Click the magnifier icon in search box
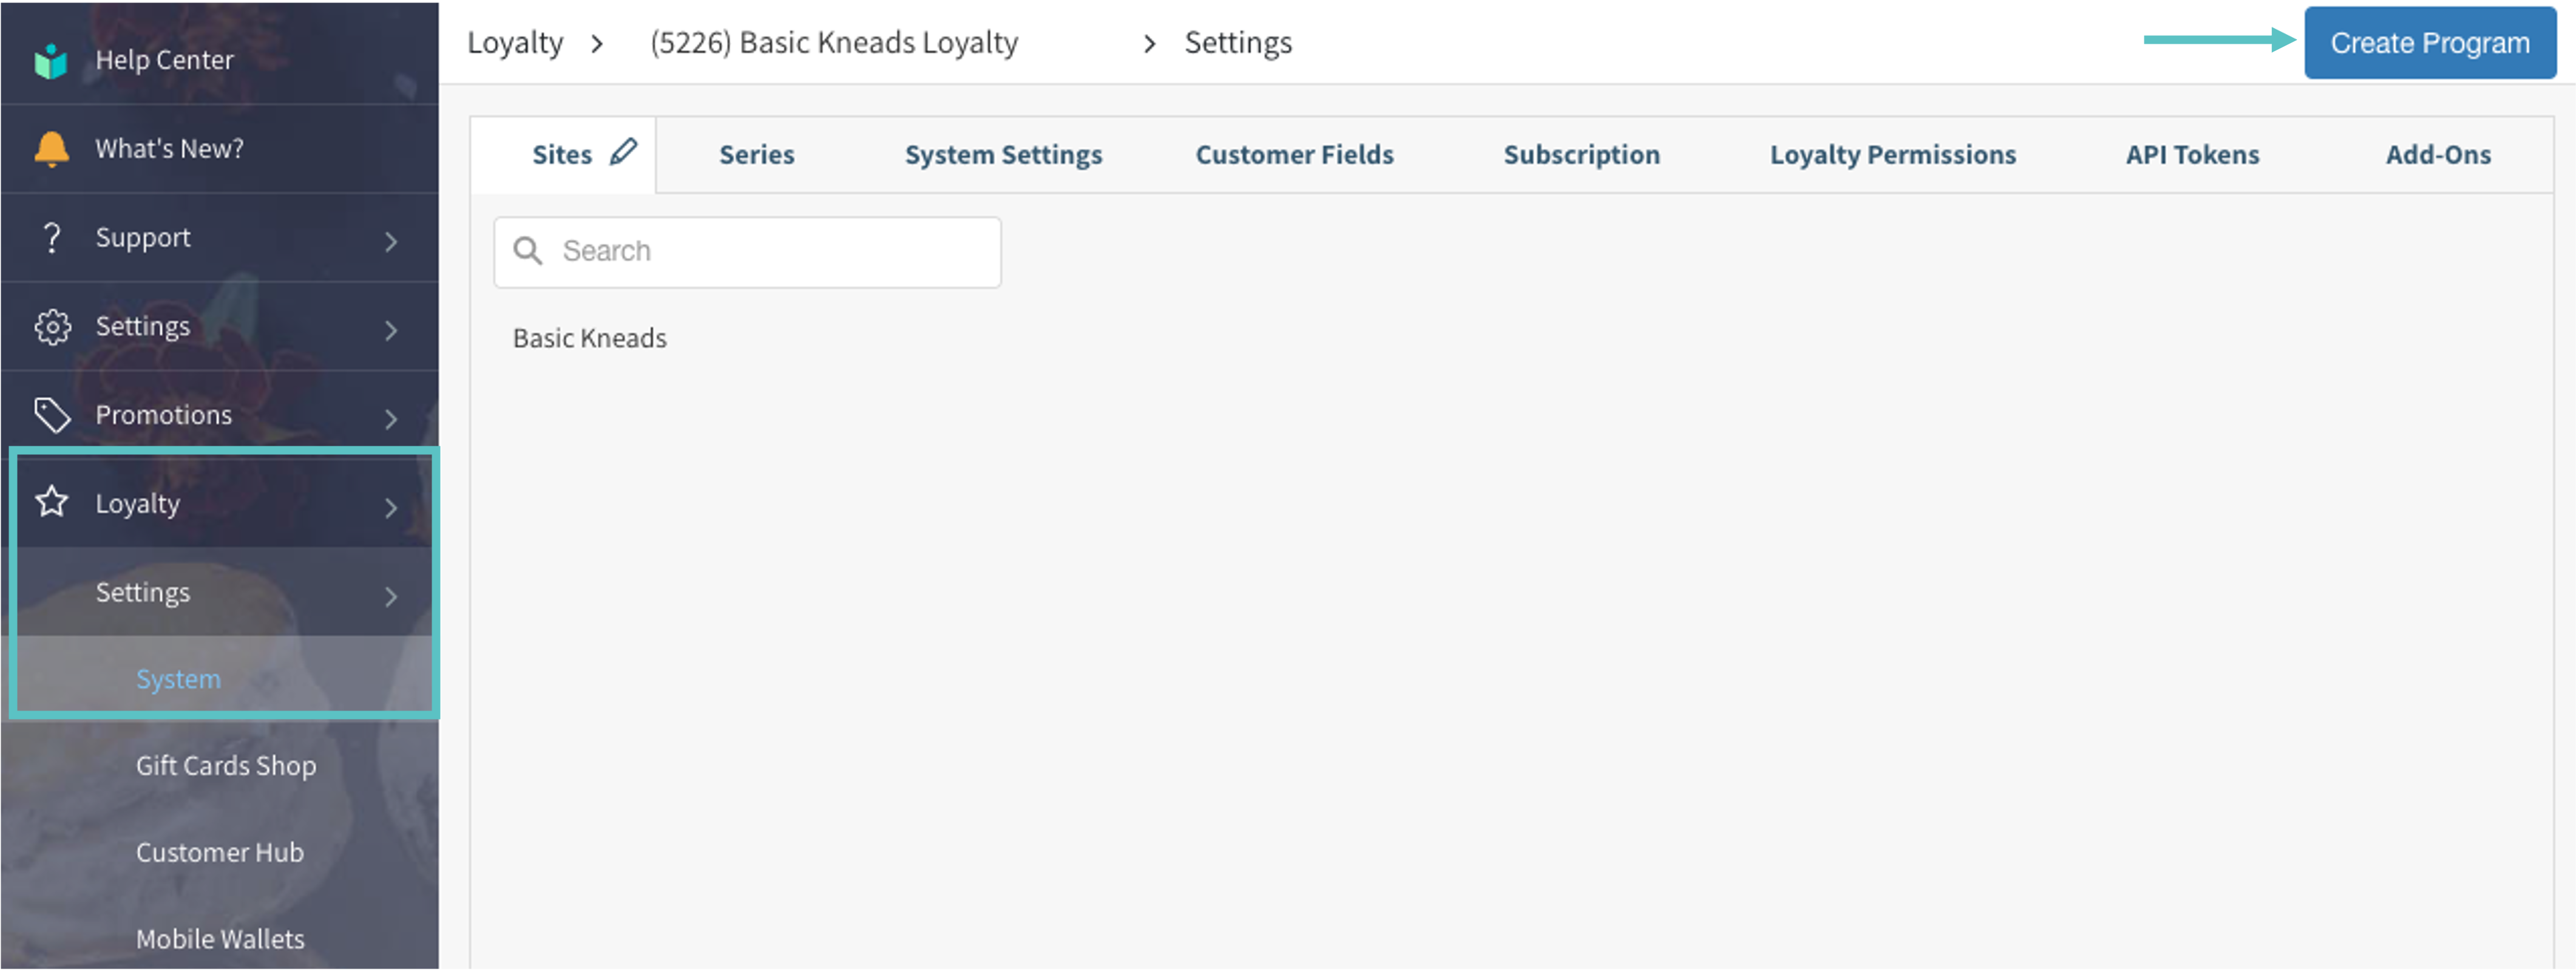Screen dimensions: 2576x971 click(528, 251)
